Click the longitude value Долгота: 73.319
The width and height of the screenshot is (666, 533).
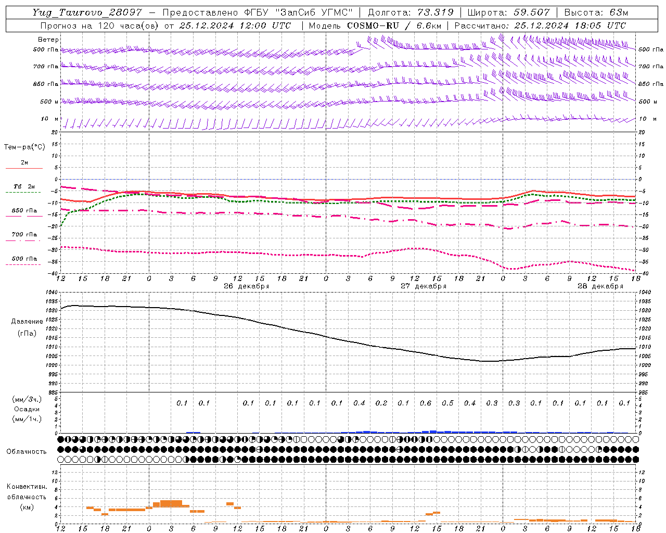[x=411, y=12]
